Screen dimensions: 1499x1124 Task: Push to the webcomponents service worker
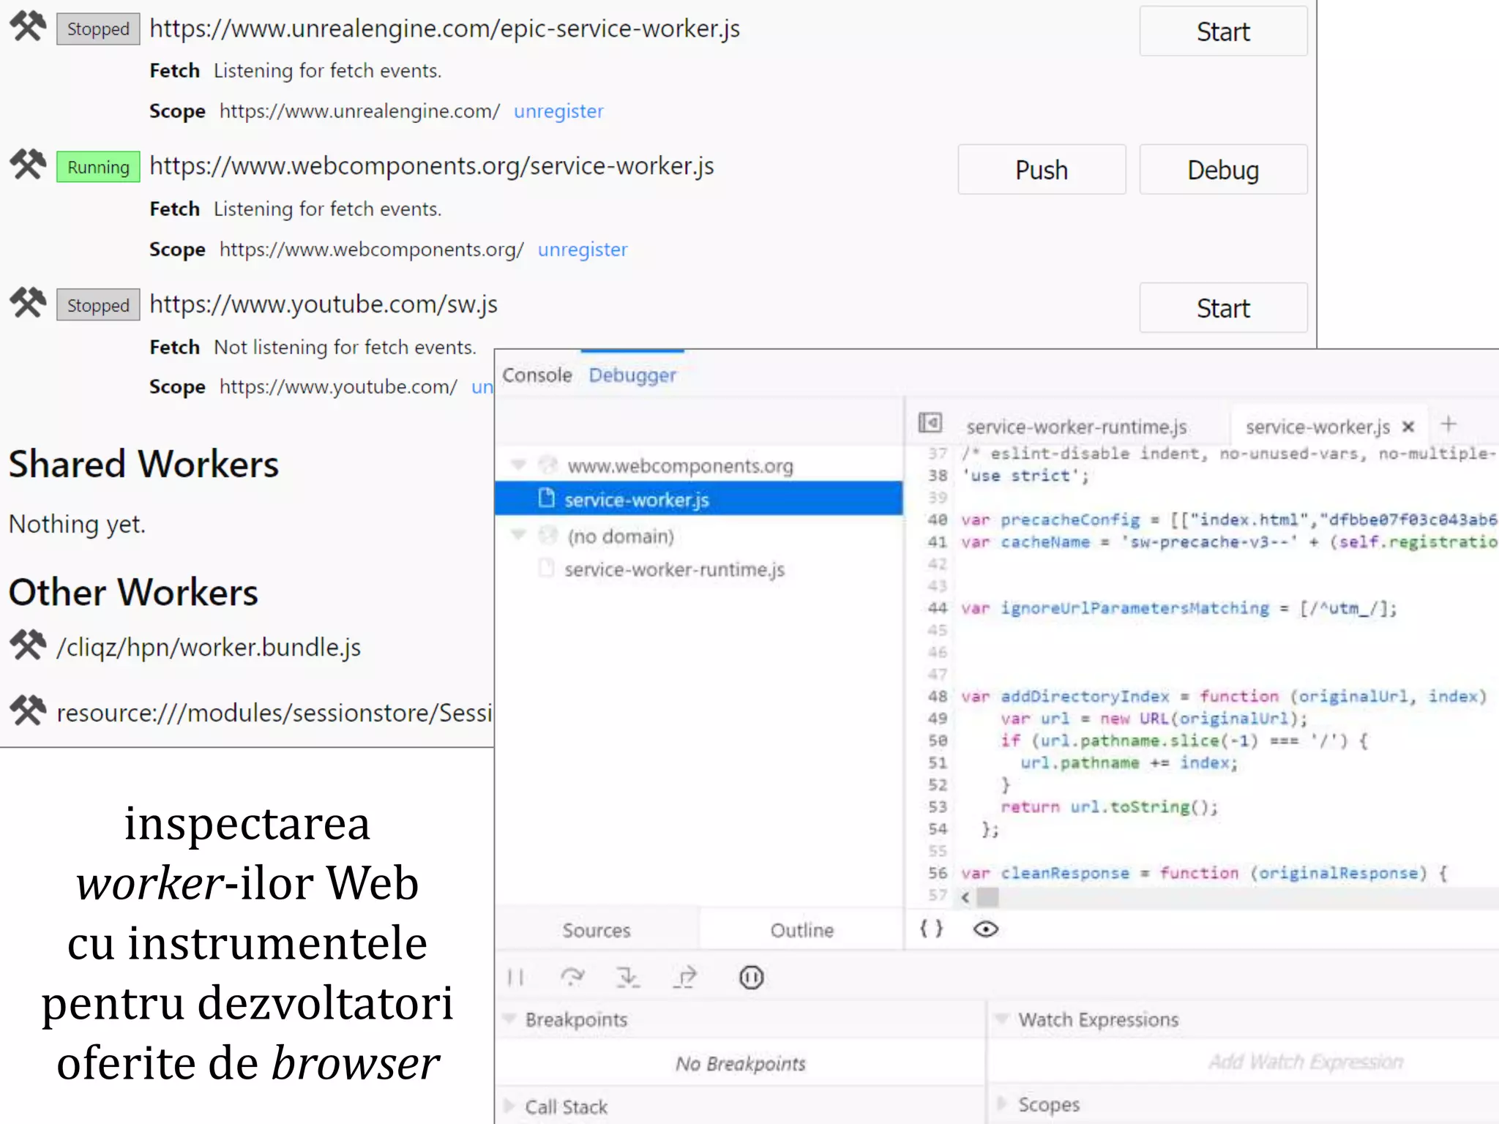pyautogui.click(x=1042, y=170)
